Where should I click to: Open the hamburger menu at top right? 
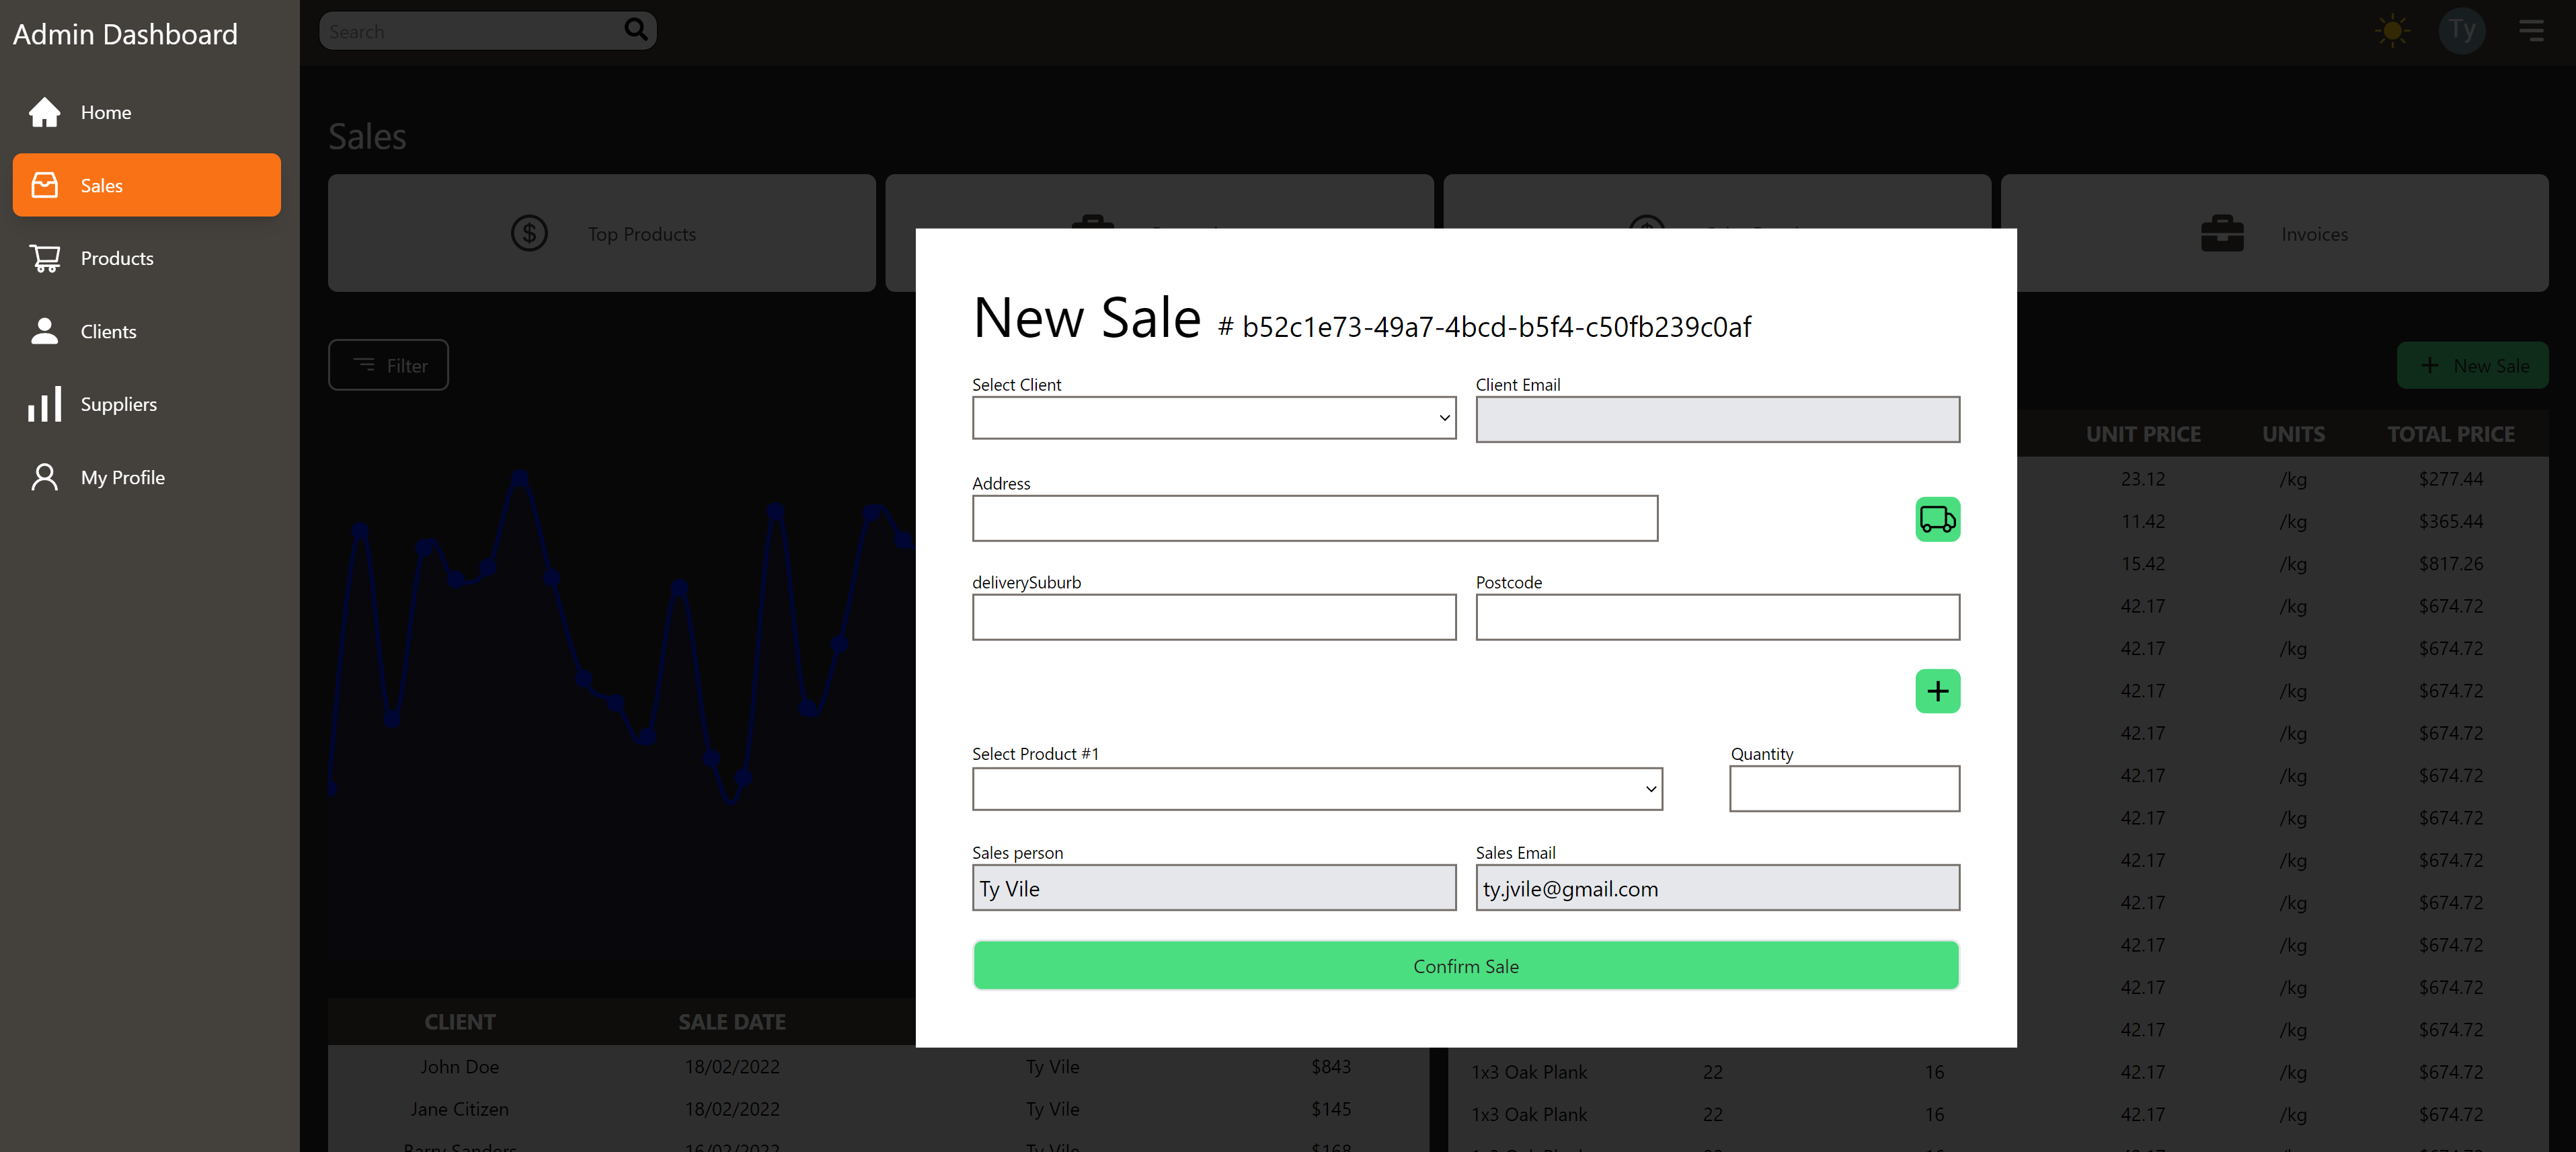click(x=2532, y=30)
